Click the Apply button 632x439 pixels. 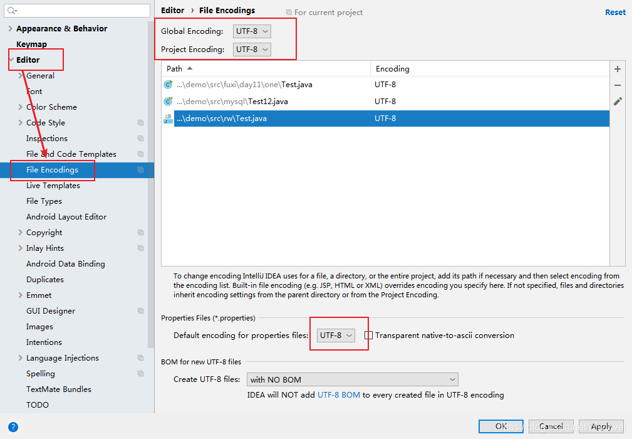tap(601, 426)
